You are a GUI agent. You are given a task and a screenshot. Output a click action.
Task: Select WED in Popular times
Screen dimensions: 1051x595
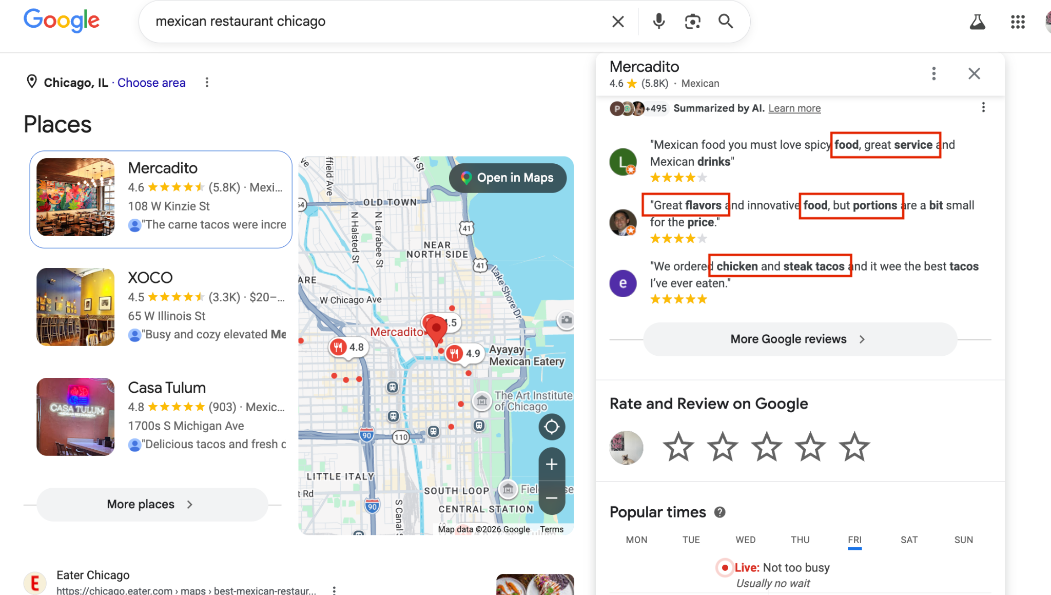point(745,540)
